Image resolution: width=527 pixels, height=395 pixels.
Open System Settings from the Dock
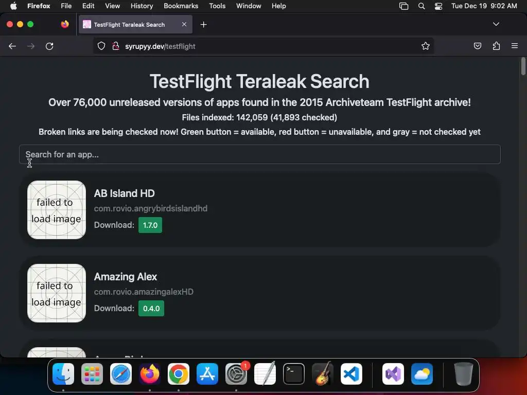(236, 374)
